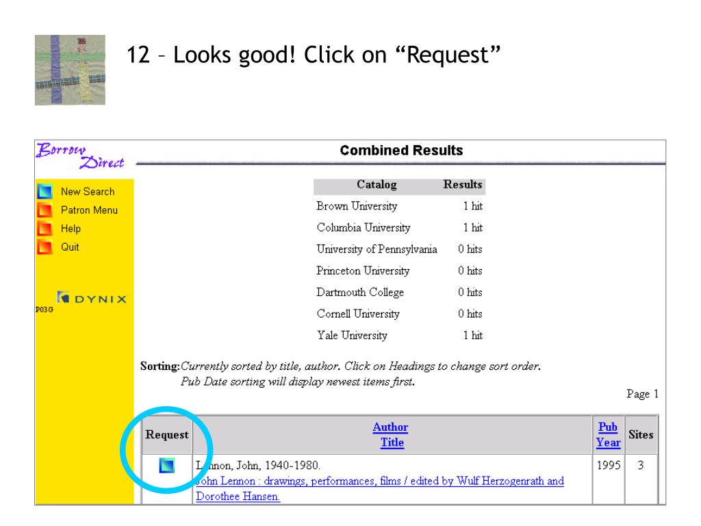Click the Cornell University catalog row
701x526 pixels.
pyautogui.click(x=399, y=314)
